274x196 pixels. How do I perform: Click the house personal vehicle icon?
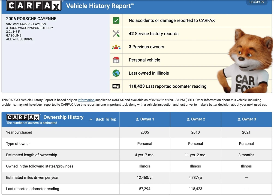116,60
